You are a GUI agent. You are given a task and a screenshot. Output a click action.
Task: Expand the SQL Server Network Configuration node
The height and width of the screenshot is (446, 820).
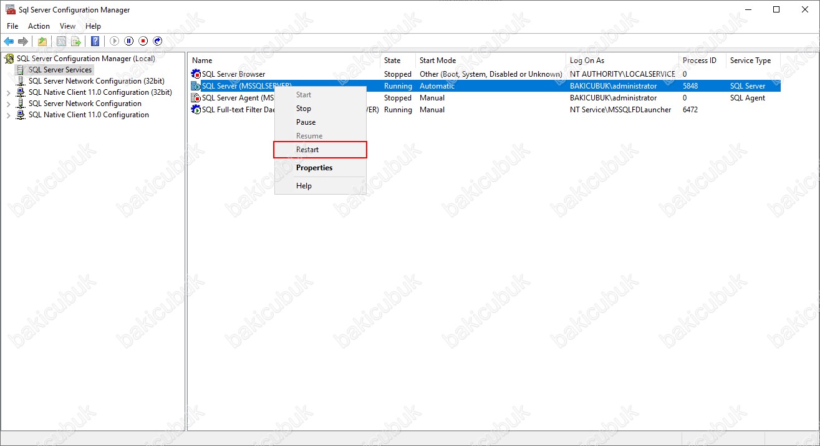[x=8, y=104]
